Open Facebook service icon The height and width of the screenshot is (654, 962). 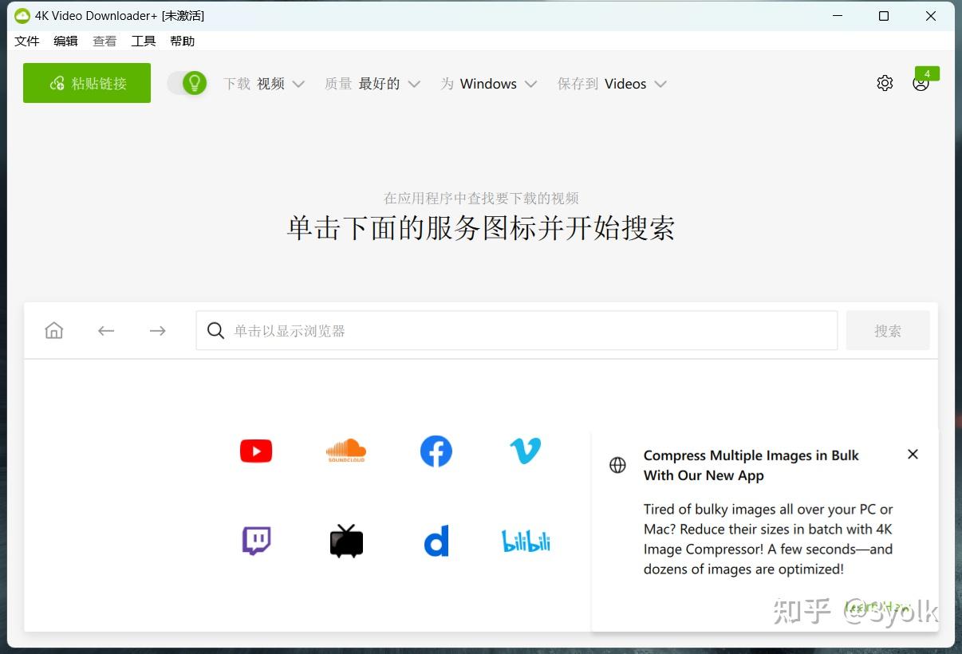[436, 451]
